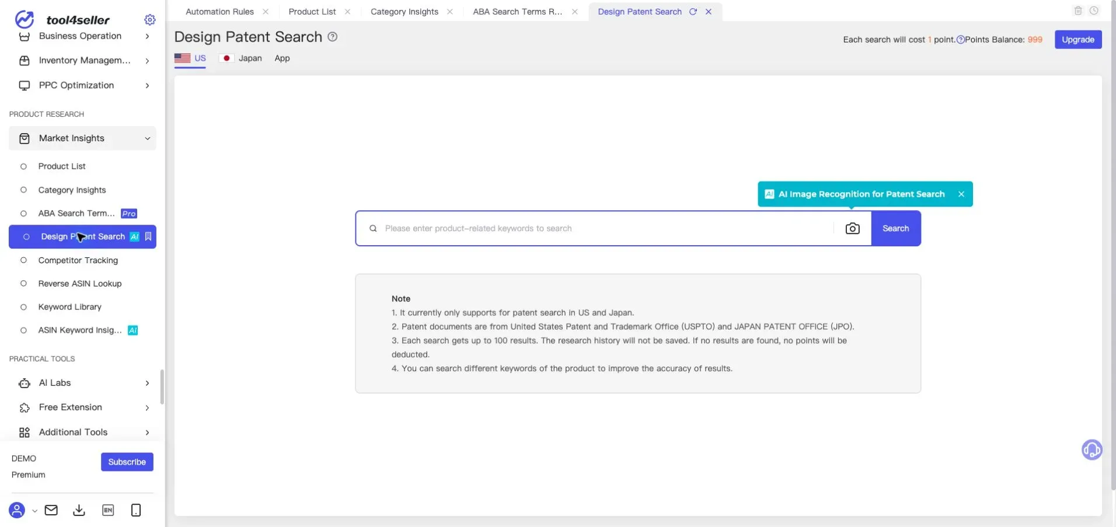Screen dimensions: 1116x527
Task: Click the Additional Tools grid icon
Action: [25, 432]
